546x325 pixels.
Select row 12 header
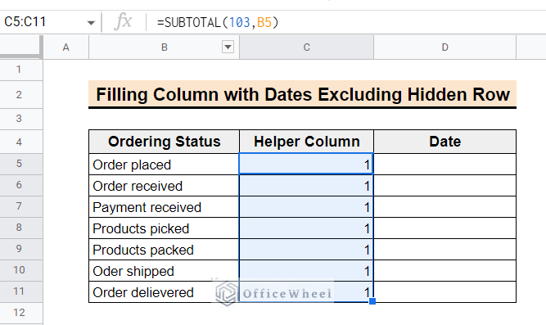click(21, 313)
